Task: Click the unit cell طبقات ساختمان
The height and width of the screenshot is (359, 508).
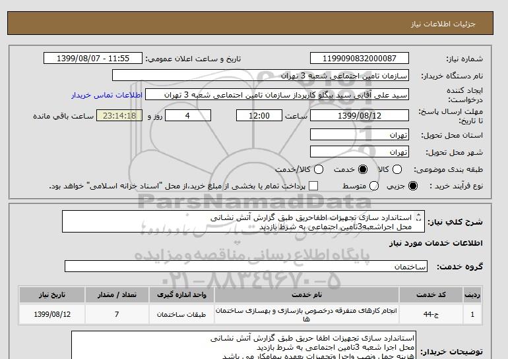Action: (x=181, y=314)
